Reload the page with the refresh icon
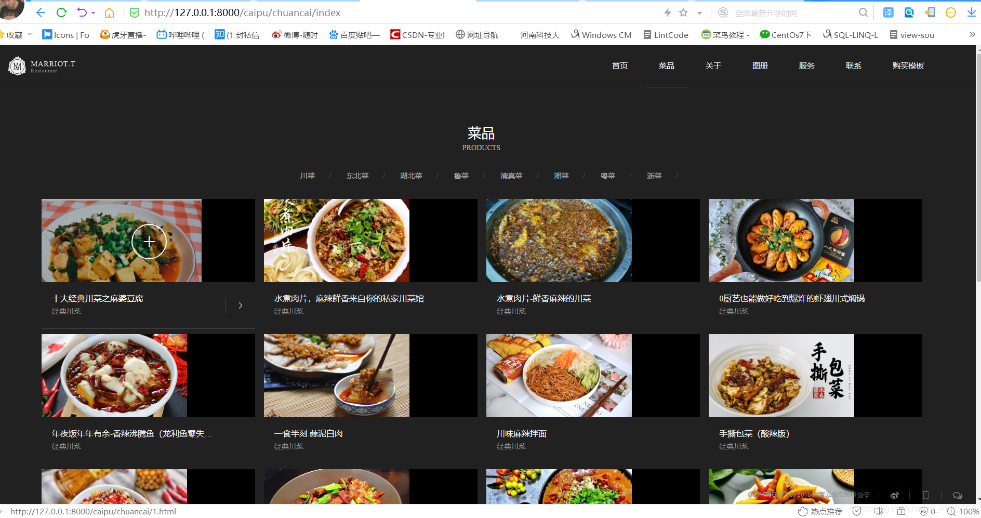Viewport: 981px width, 518px height. (61, 12)
